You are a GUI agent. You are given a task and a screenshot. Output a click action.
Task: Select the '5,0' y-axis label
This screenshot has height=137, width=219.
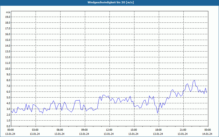tap(8, 98)
